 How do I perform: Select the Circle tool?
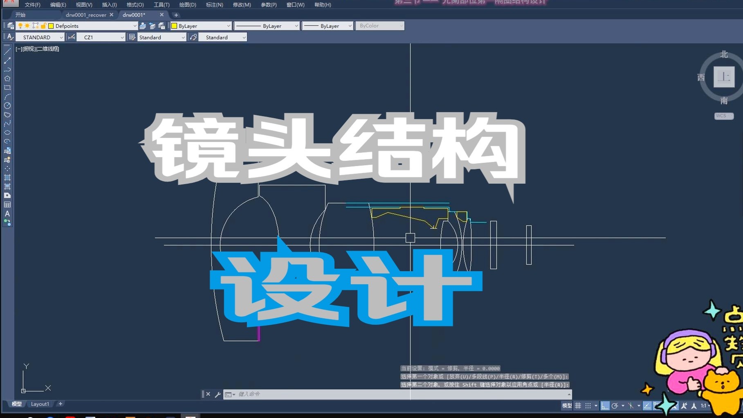pos(7,106)
